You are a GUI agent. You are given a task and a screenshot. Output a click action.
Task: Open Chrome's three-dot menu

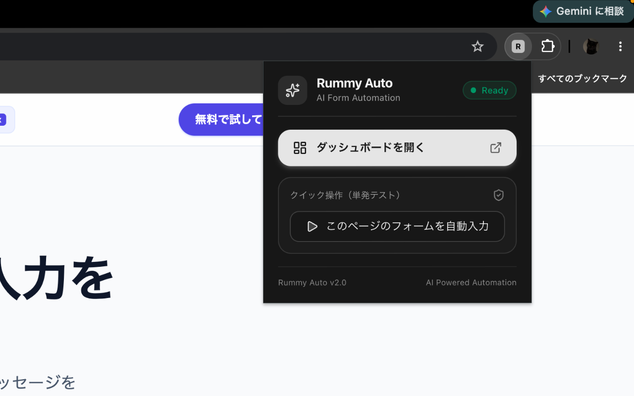pos(620,47)
